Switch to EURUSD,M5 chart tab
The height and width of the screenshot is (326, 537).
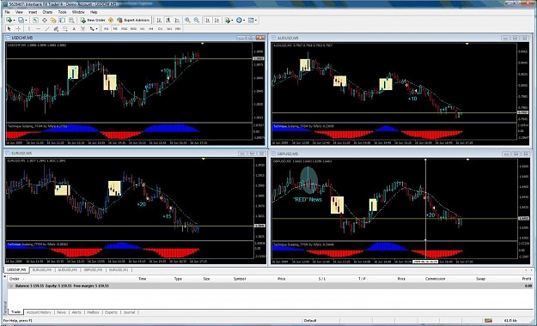pyautogui.click(x=42, y=270)
